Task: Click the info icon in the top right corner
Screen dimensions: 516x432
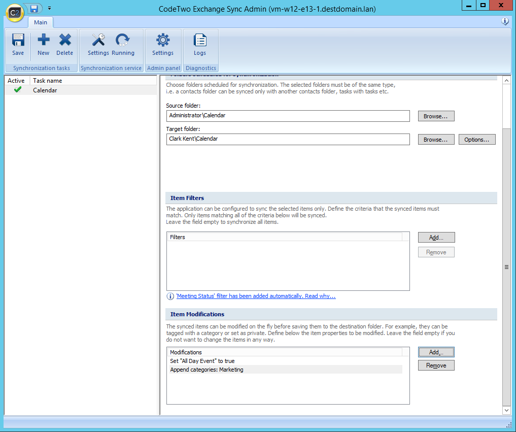Action: click(505, 21)
